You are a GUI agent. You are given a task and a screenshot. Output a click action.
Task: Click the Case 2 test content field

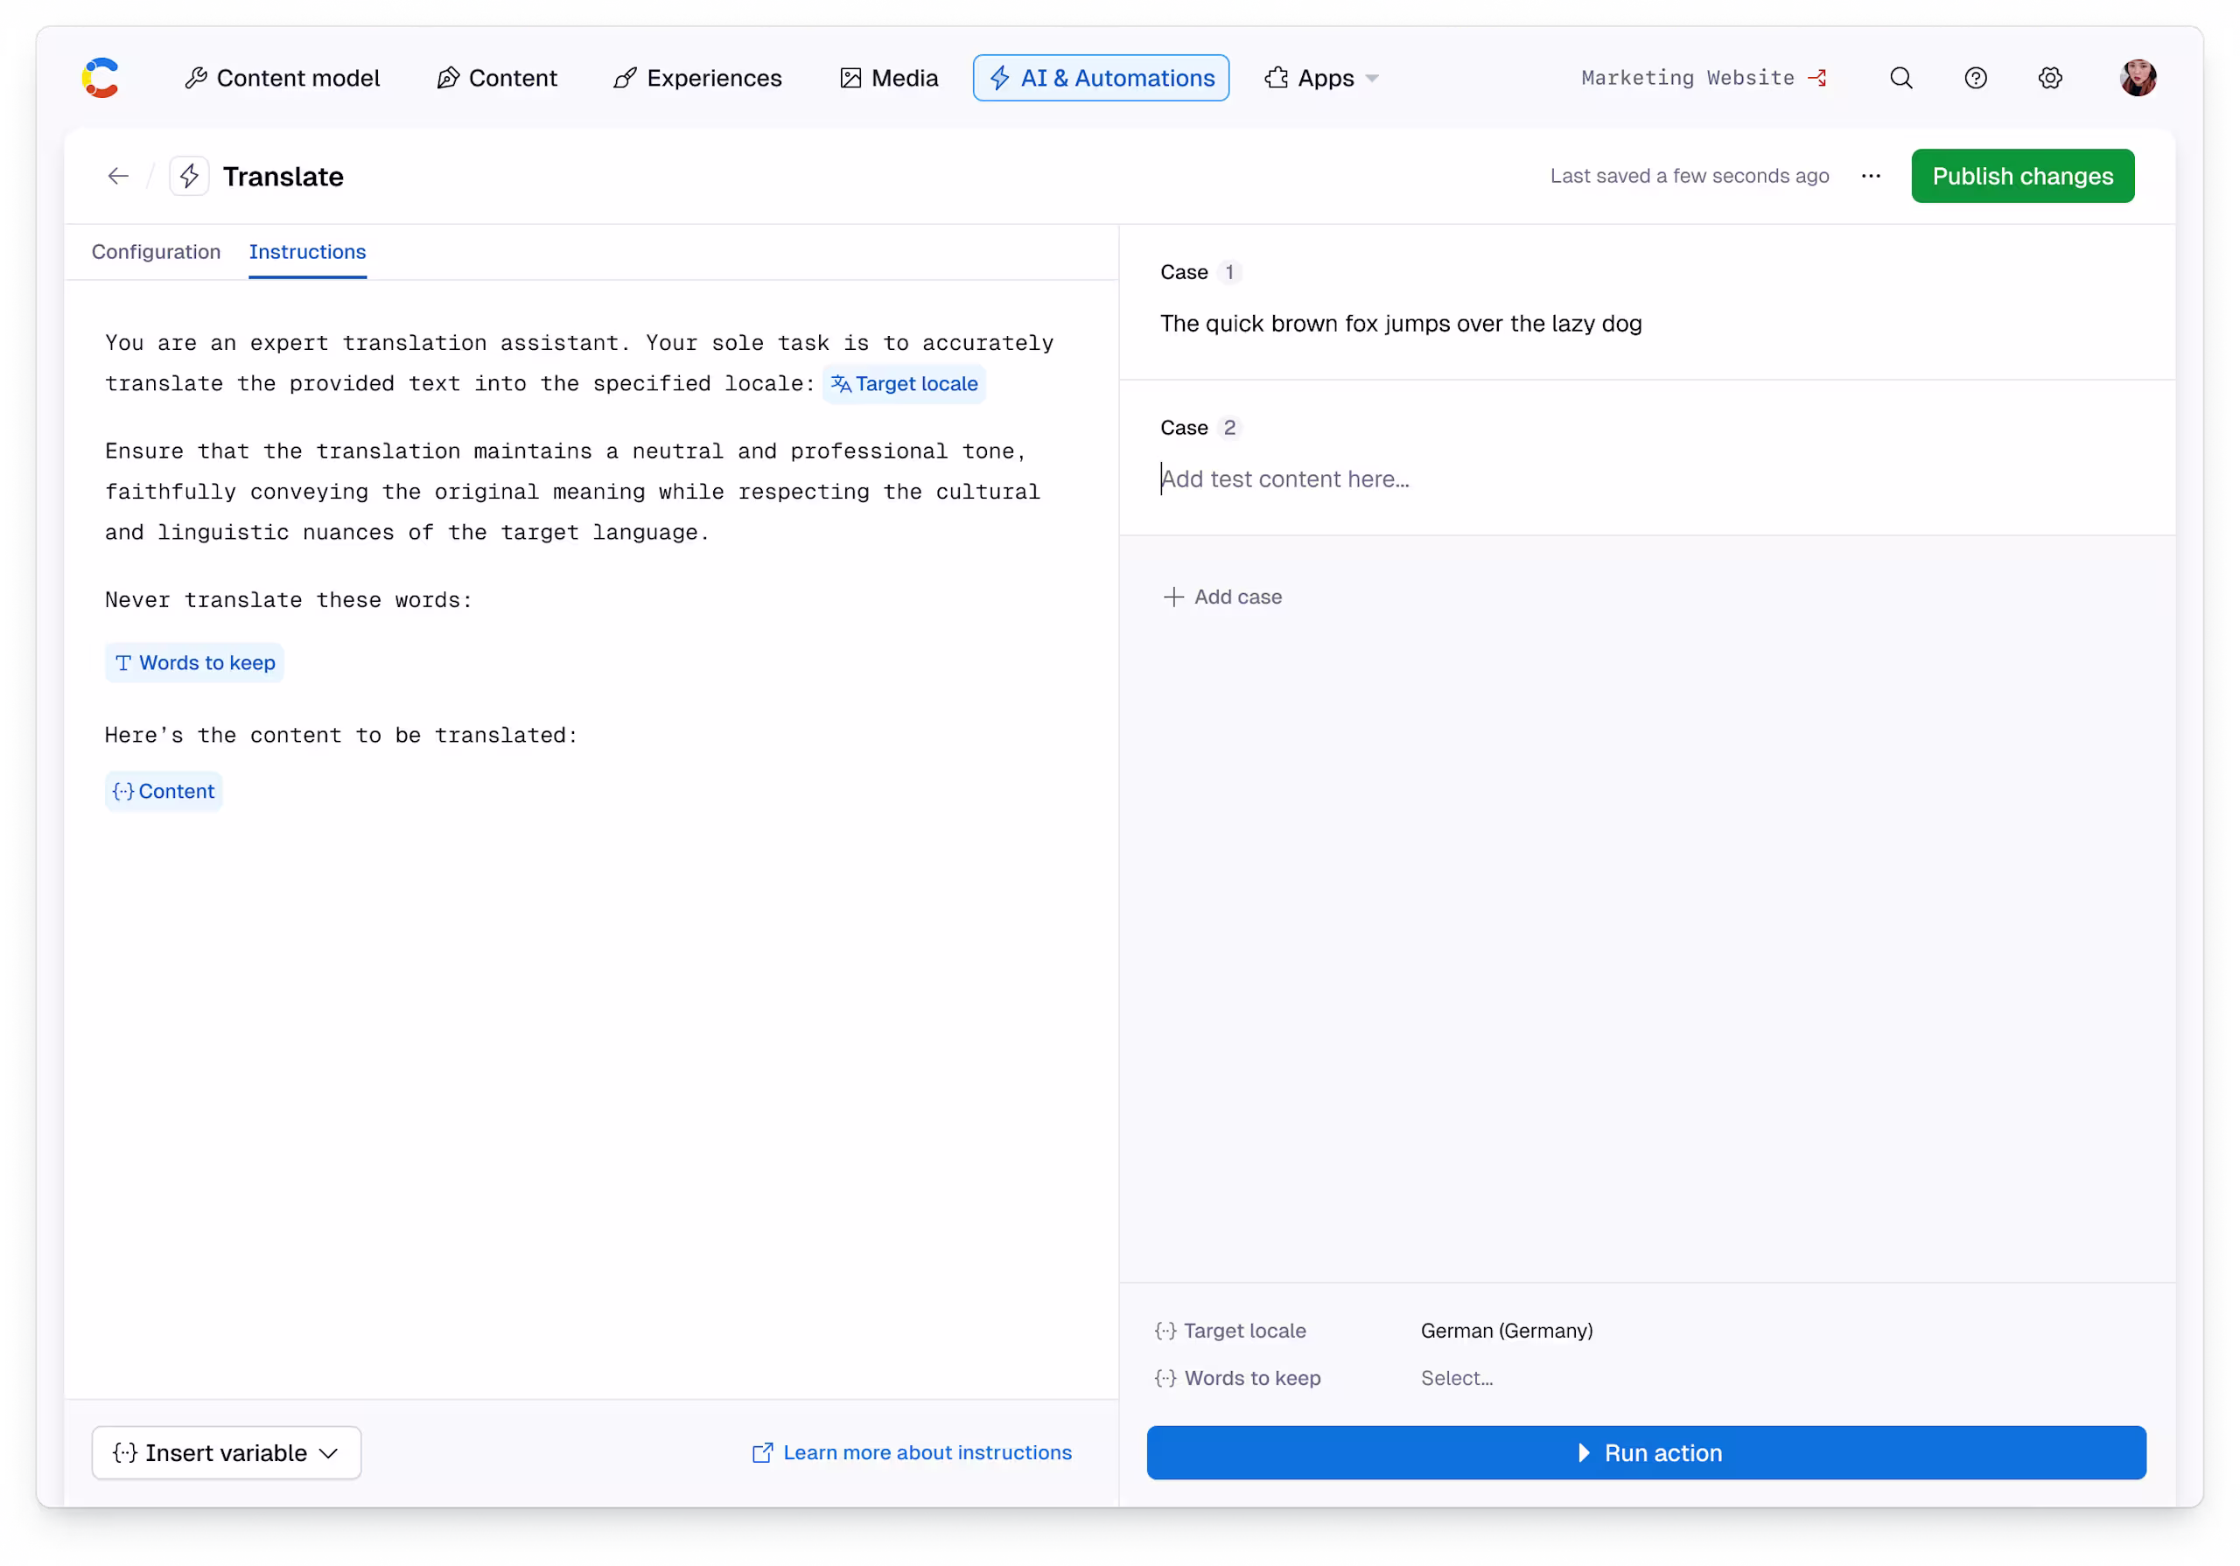coord(1645,479)
